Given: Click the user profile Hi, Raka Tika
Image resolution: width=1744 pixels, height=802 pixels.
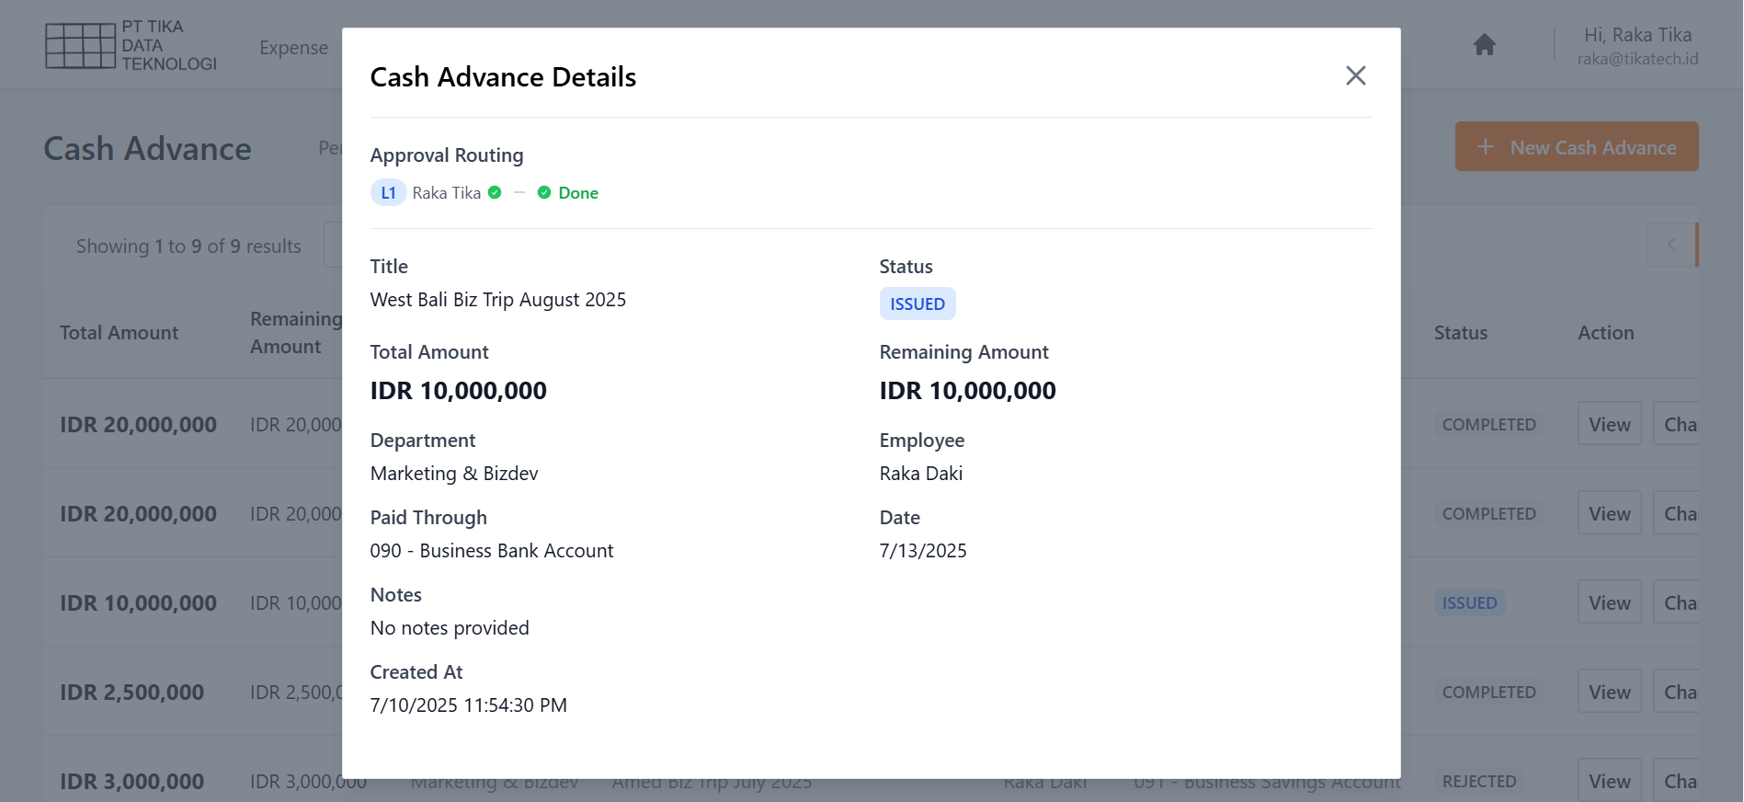Looking at the screenshot, I should point(1637,35).
